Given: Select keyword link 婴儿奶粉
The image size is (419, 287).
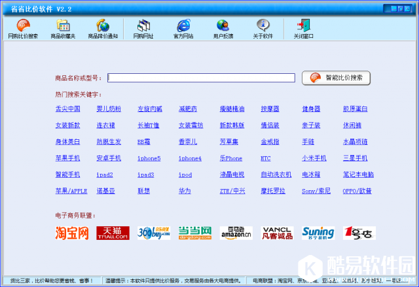Looking at the screenshot, I should coord(109,109).
